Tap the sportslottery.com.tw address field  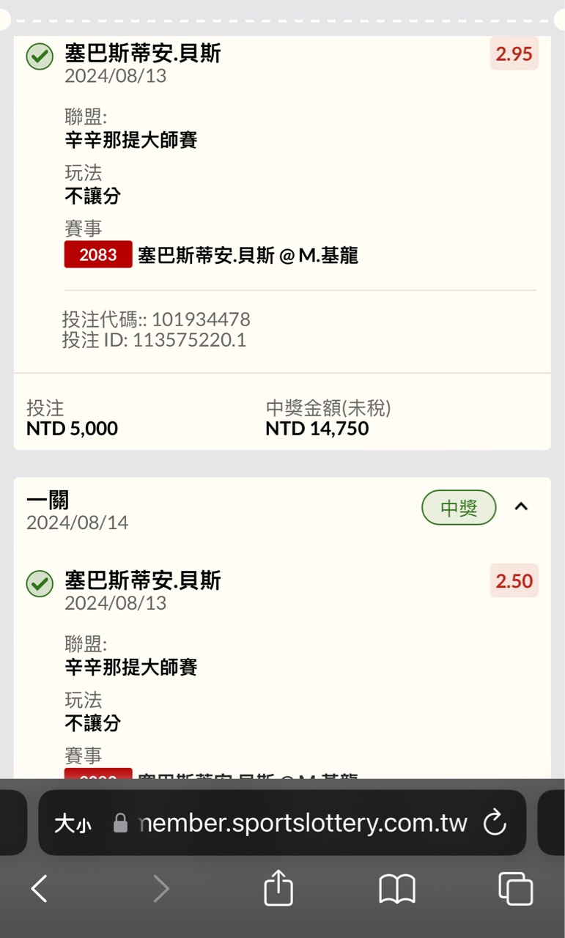302,823
